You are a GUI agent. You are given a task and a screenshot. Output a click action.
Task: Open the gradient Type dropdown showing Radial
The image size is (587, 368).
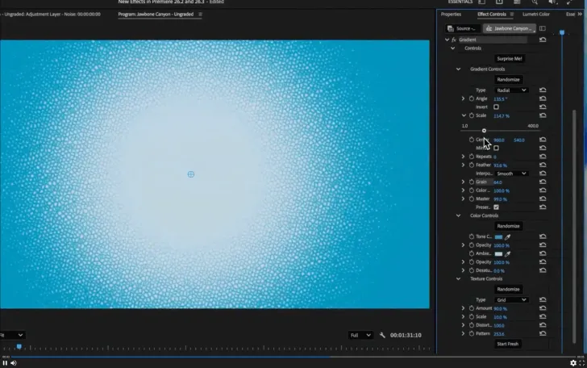point(511,90)
